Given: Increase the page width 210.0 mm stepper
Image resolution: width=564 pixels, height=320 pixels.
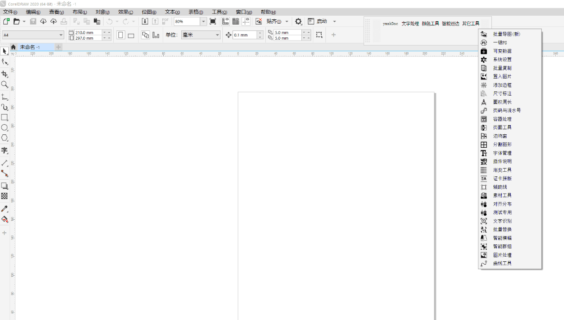Looking at the screenshot, I should (x=109, y=32).
